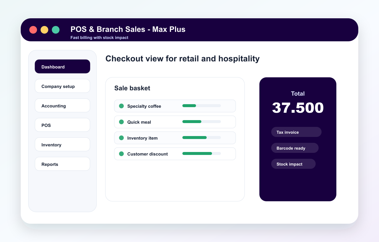
Task: Open the Inventory section
Action: [62, 144]
